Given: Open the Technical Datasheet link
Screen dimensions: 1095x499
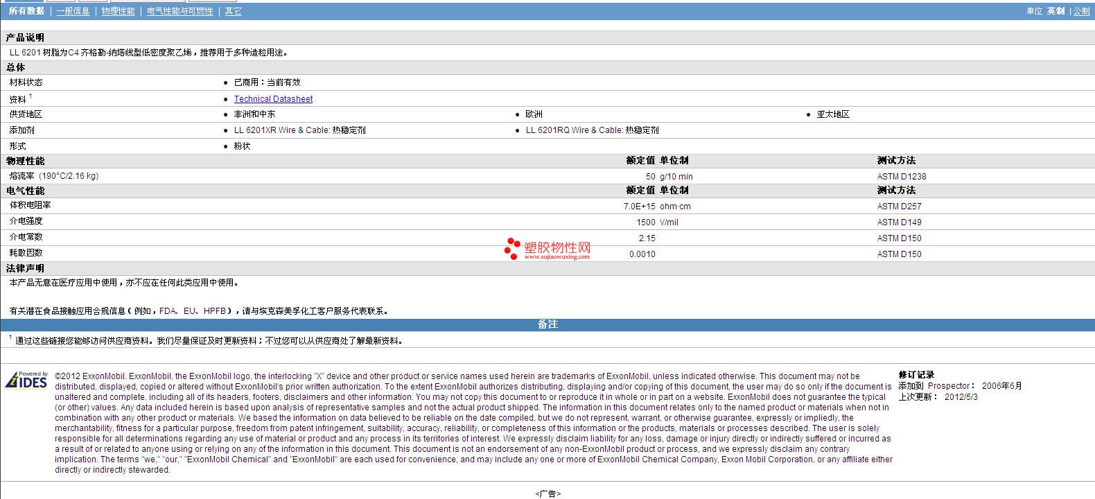Looking at the screenshot, I should click(x=273, y=99).
